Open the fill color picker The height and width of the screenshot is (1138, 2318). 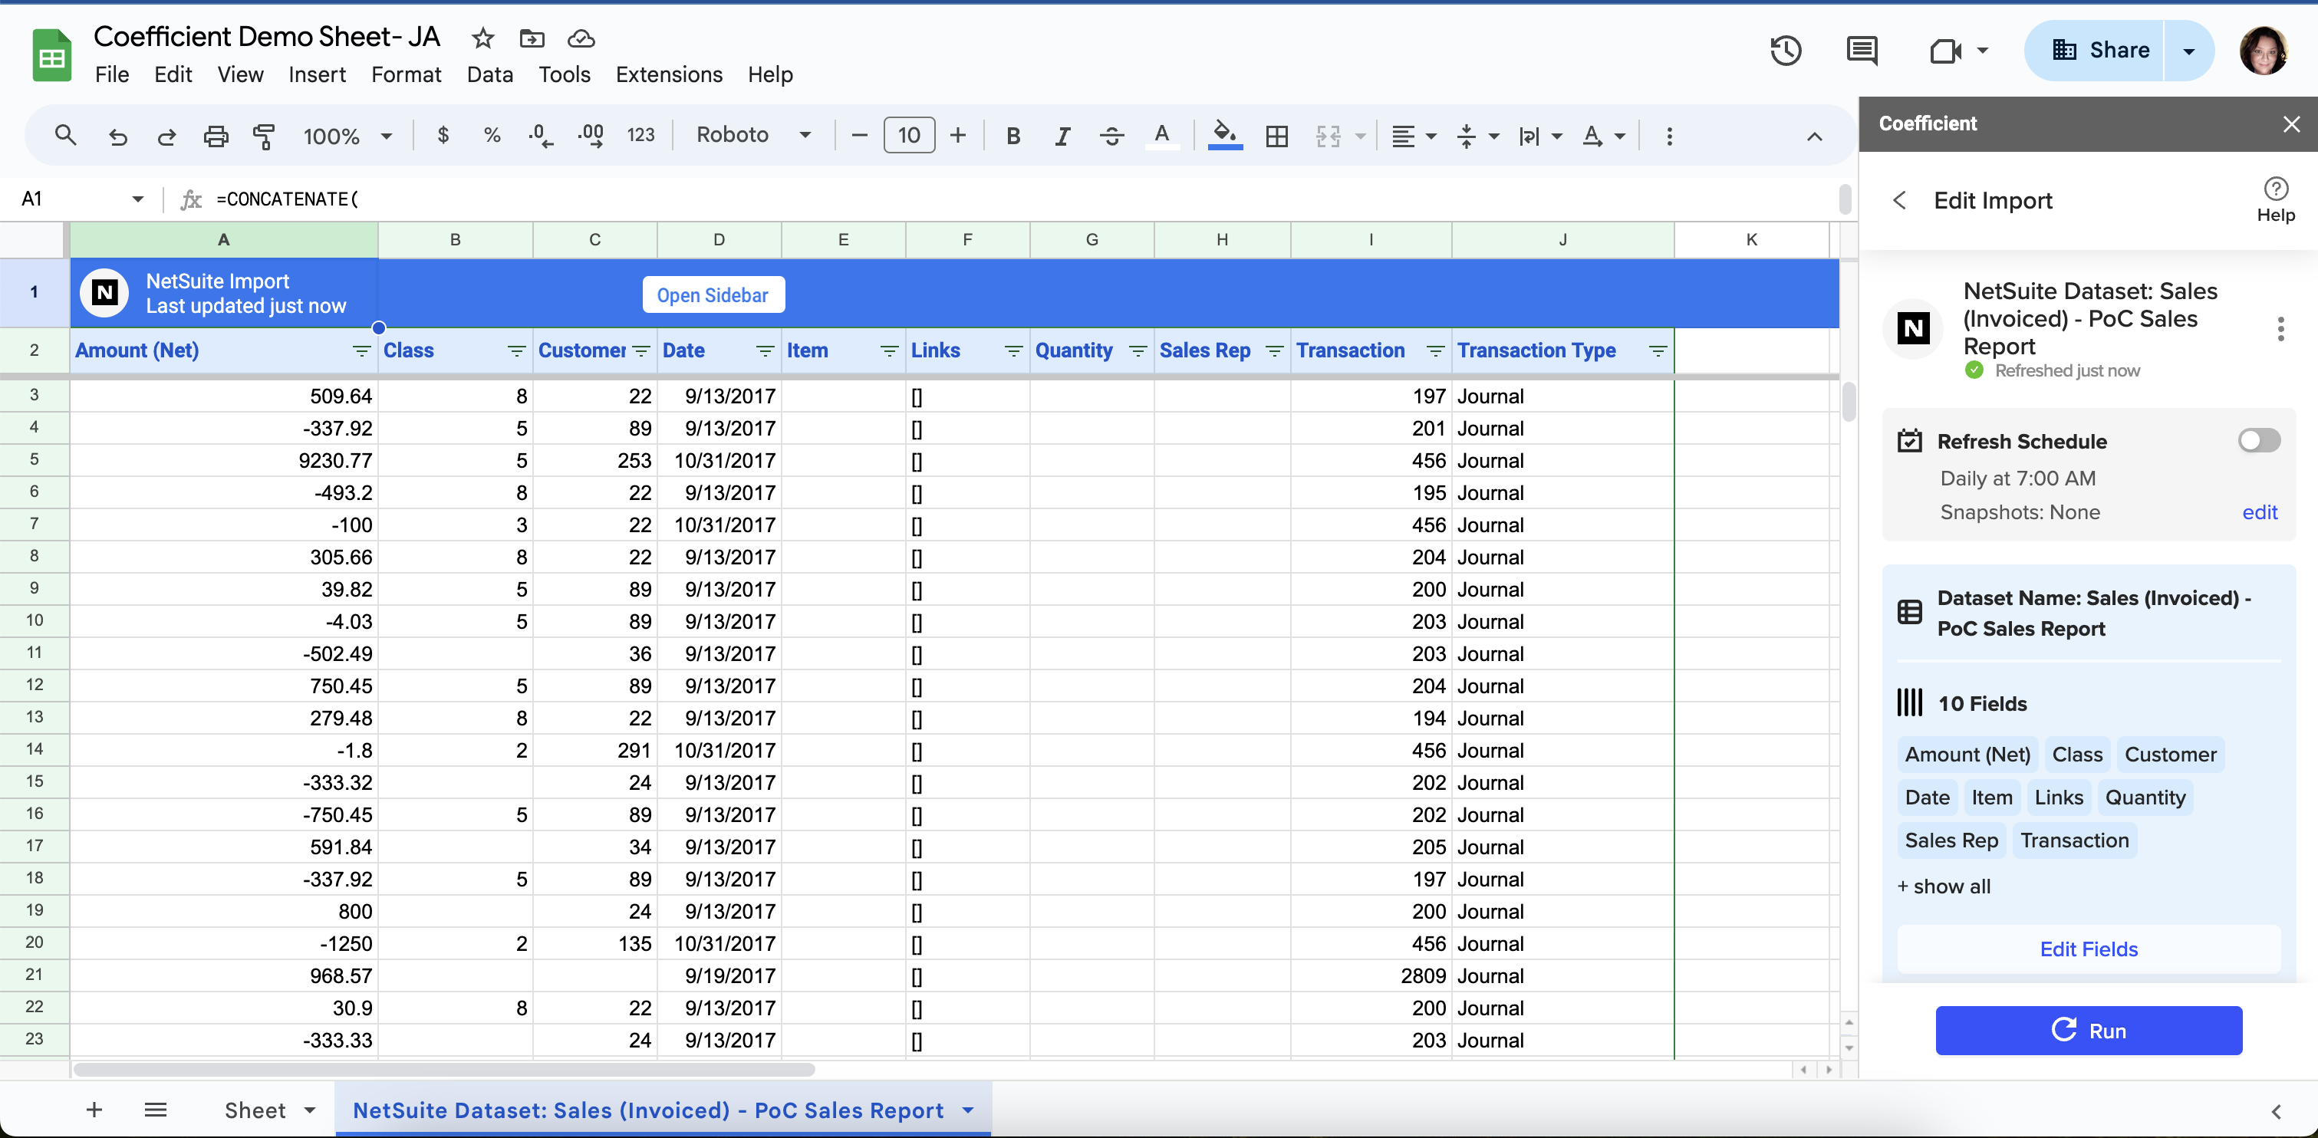[x=1225, y=136]
